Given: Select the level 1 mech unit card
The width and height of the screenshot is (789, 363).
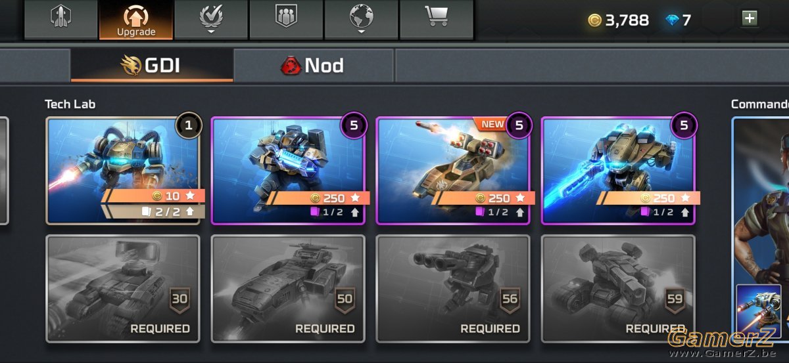Looking at the screenshot, I should [122, 171].
